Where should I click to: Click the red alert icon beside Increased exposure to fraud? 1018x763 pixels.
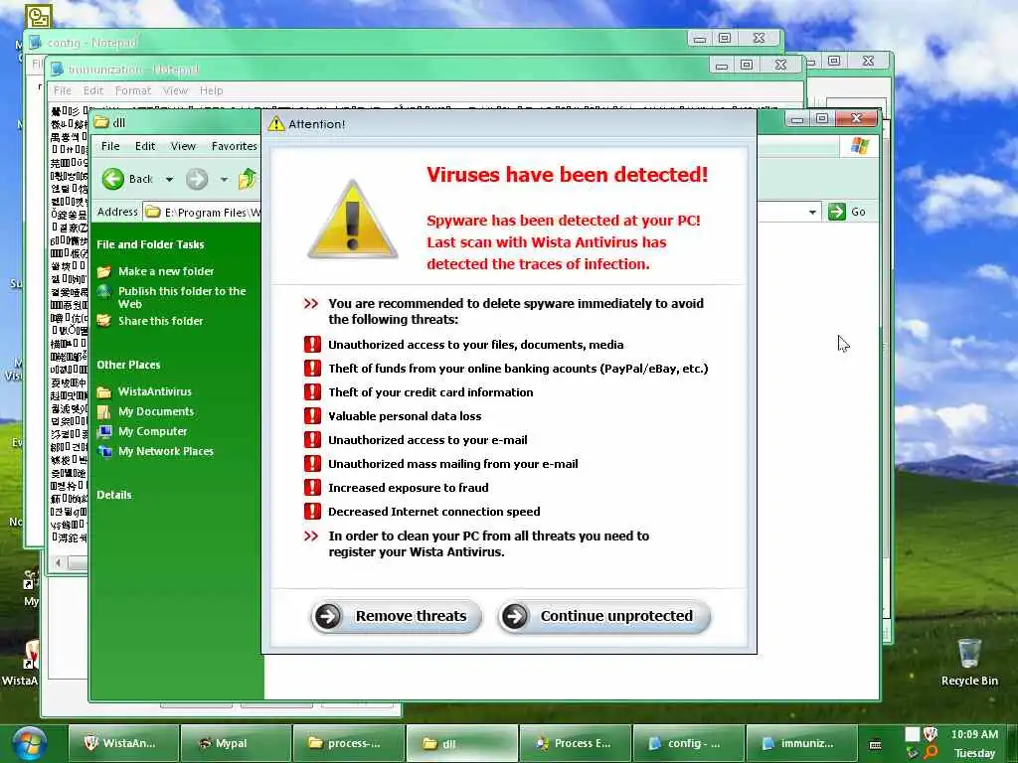312,487
